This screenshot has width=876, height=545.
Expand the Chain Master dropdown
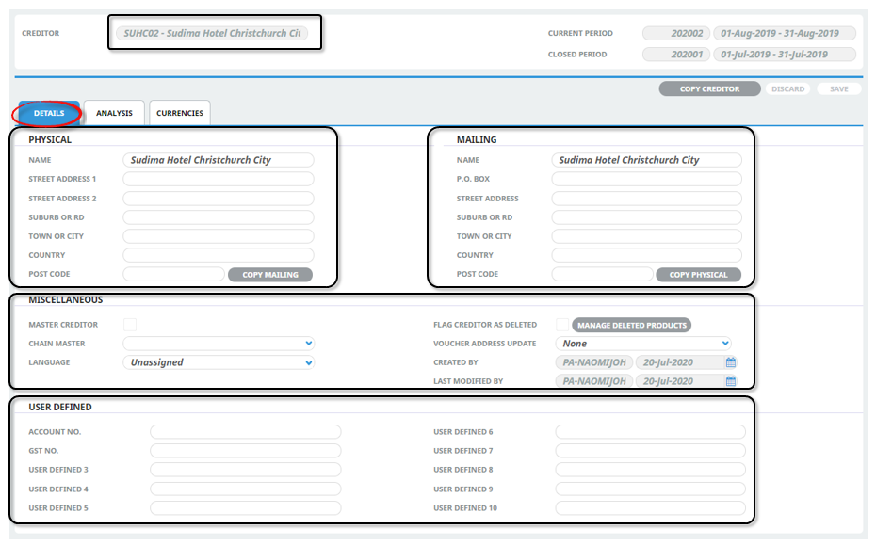219,344
